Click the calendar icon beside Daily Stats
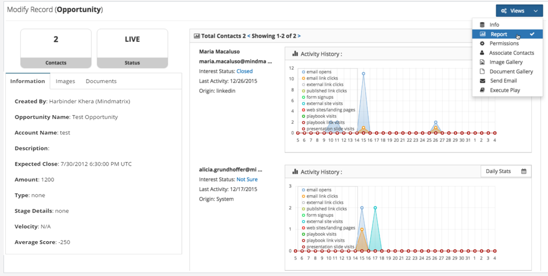The width and height of the screenshot is (548, 276). click(x=524, y=171)
